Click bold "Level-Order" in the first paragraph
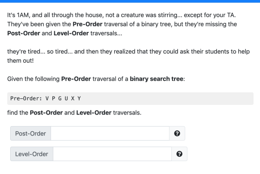Screen dimensions: 260x174 (x=71, y=33)
